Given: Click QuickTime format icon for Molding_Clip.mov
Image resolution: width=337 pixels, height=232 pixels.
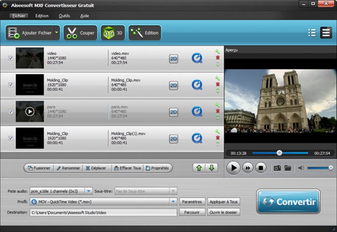Looking at the screenshot, I should [197, 85].
